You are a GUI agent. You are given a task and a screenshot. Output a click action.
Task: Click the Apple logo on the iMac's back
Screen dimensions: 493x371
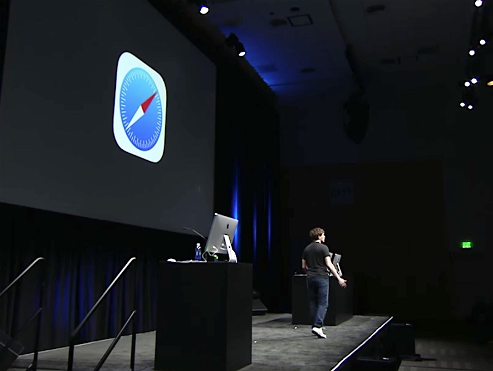228,226
